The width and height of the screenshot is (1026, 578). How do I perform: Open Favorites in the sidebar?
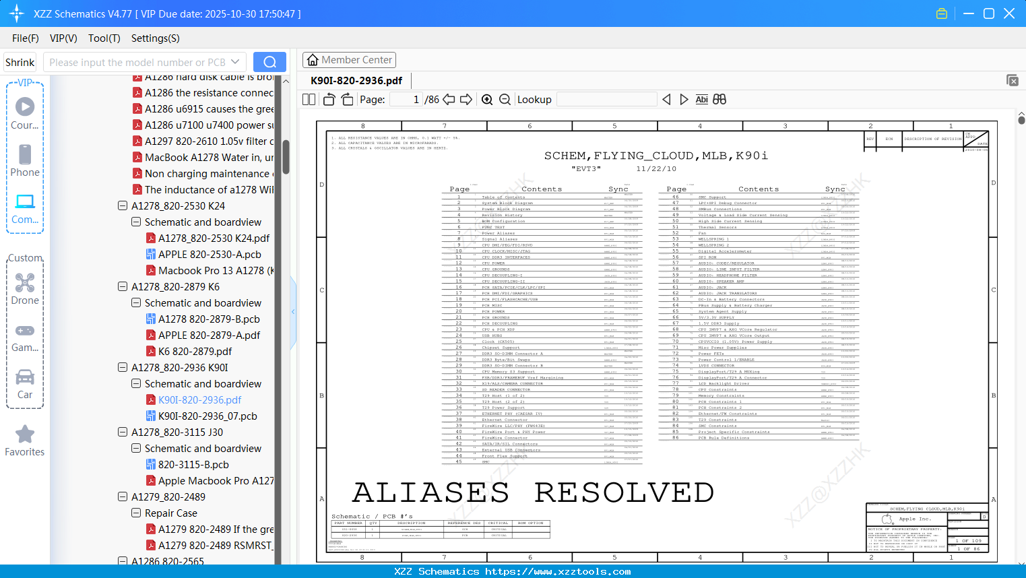point(25,441)
